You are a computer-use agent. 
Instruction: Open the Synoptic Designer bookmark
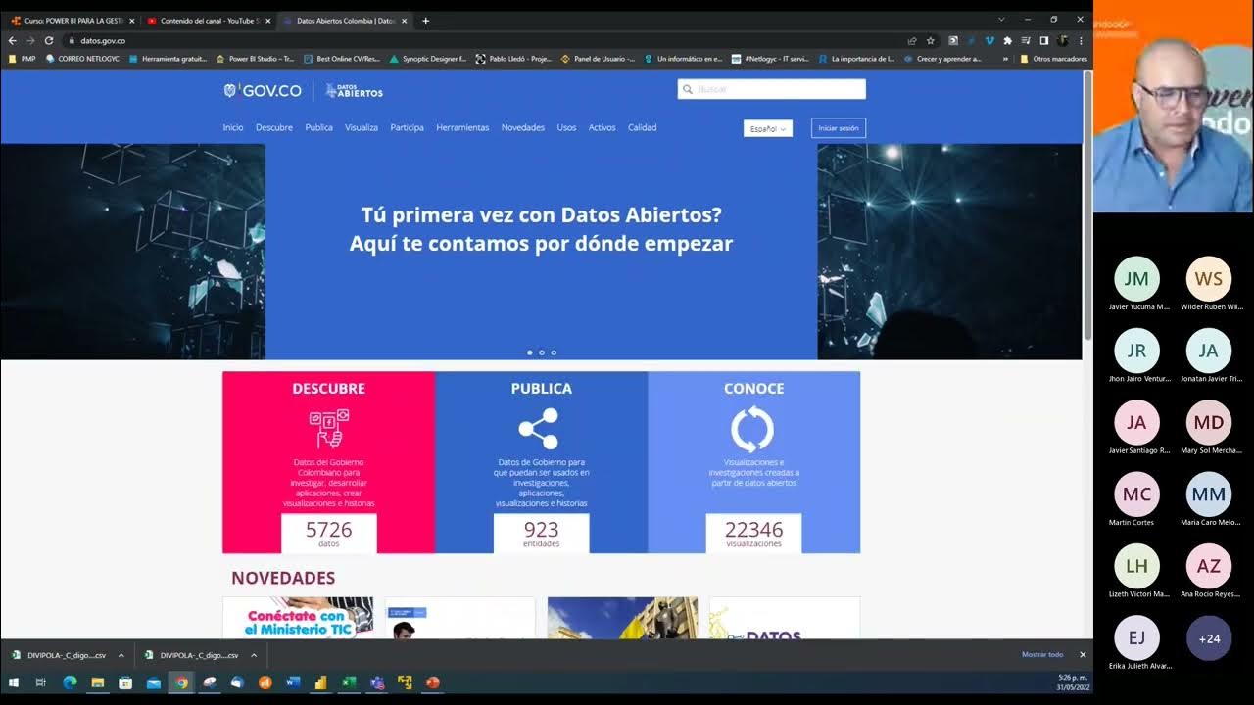coord(428,59)
